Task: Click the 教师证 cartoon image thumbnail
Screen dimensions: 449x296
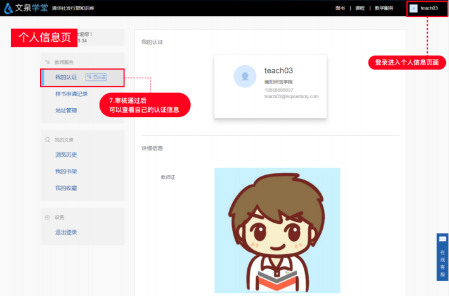Action: [277, 230]
